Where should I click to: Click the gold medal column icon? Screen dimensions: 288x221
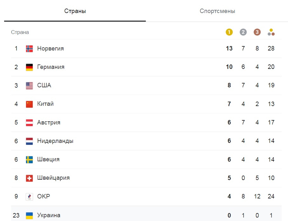tap(229, 32)
